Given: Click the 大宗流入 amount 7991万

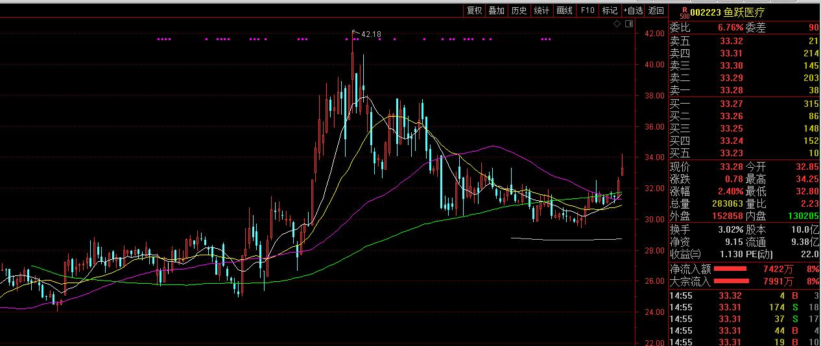Looking at the screenshot, I should pos(779,281).
